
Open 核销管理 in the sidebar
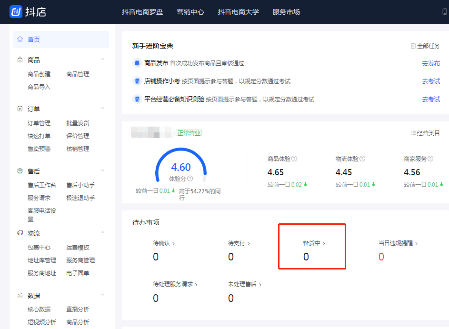[78, 149]
